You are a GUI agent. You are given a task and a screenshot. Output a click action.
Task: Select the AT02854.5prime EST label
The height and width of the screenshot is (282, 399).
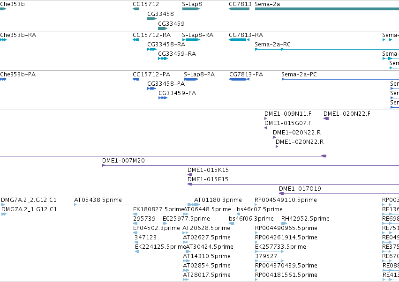207,266
